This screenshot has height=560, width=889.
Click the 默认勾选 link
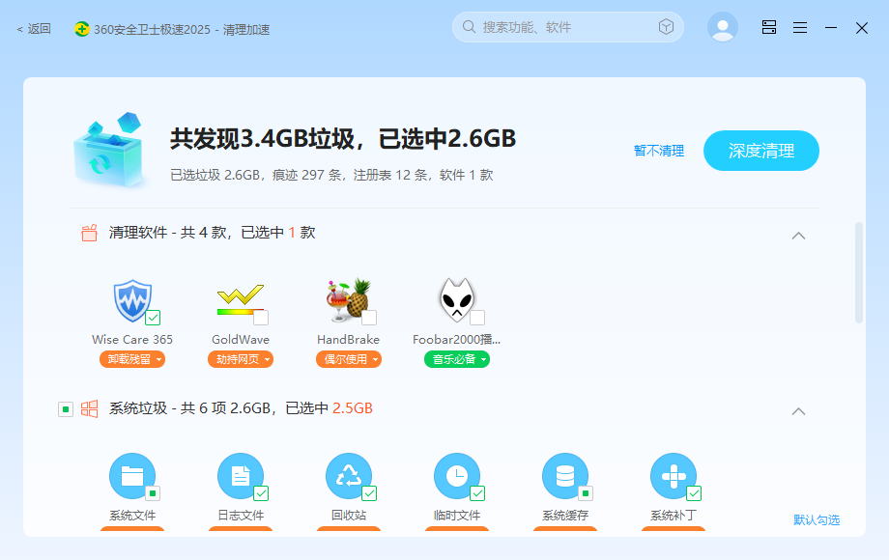tap(817, 519)
